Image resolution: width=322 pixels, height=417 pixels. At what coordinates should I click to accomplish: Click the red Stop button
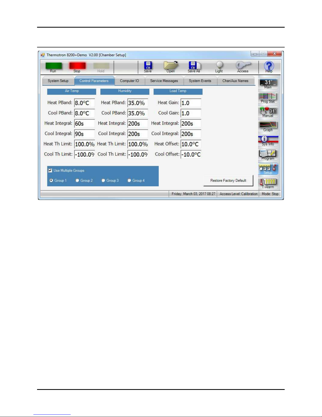coord(77,67)
